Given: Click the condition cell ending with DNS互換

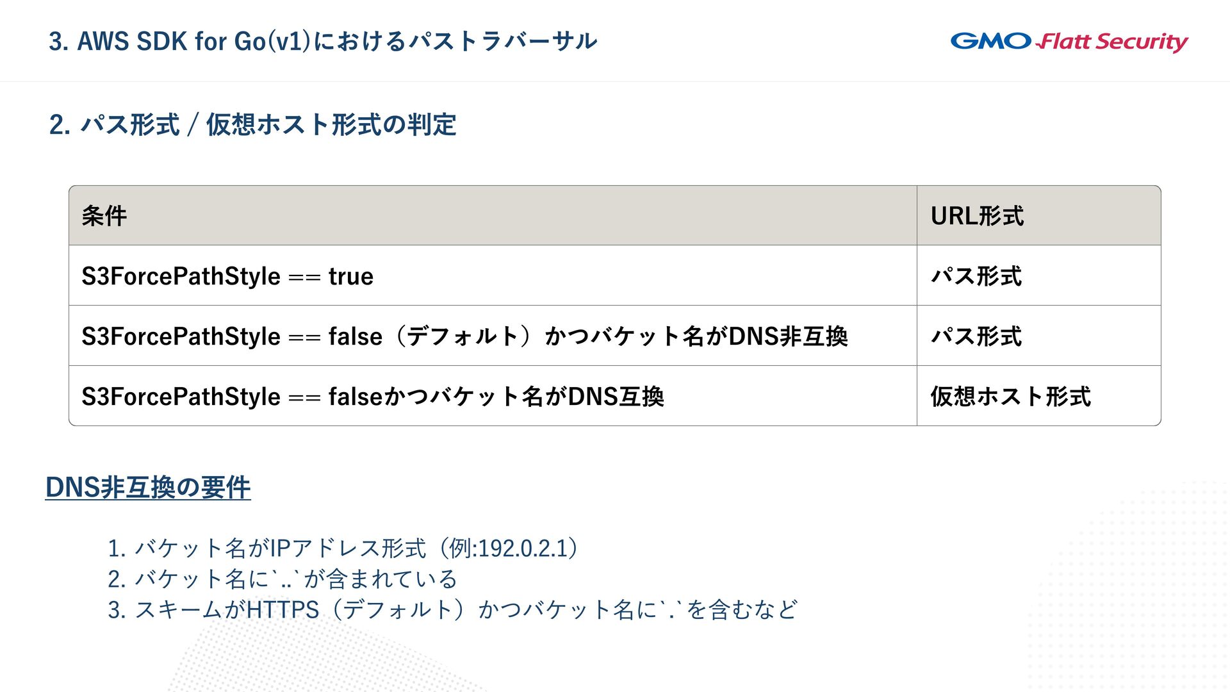Looking at the screenshot, I should click(x=373, y=397).
